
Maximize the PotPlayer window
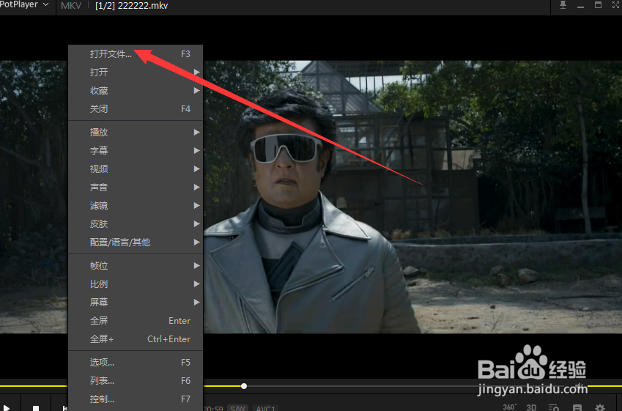[x=599, y=4]
